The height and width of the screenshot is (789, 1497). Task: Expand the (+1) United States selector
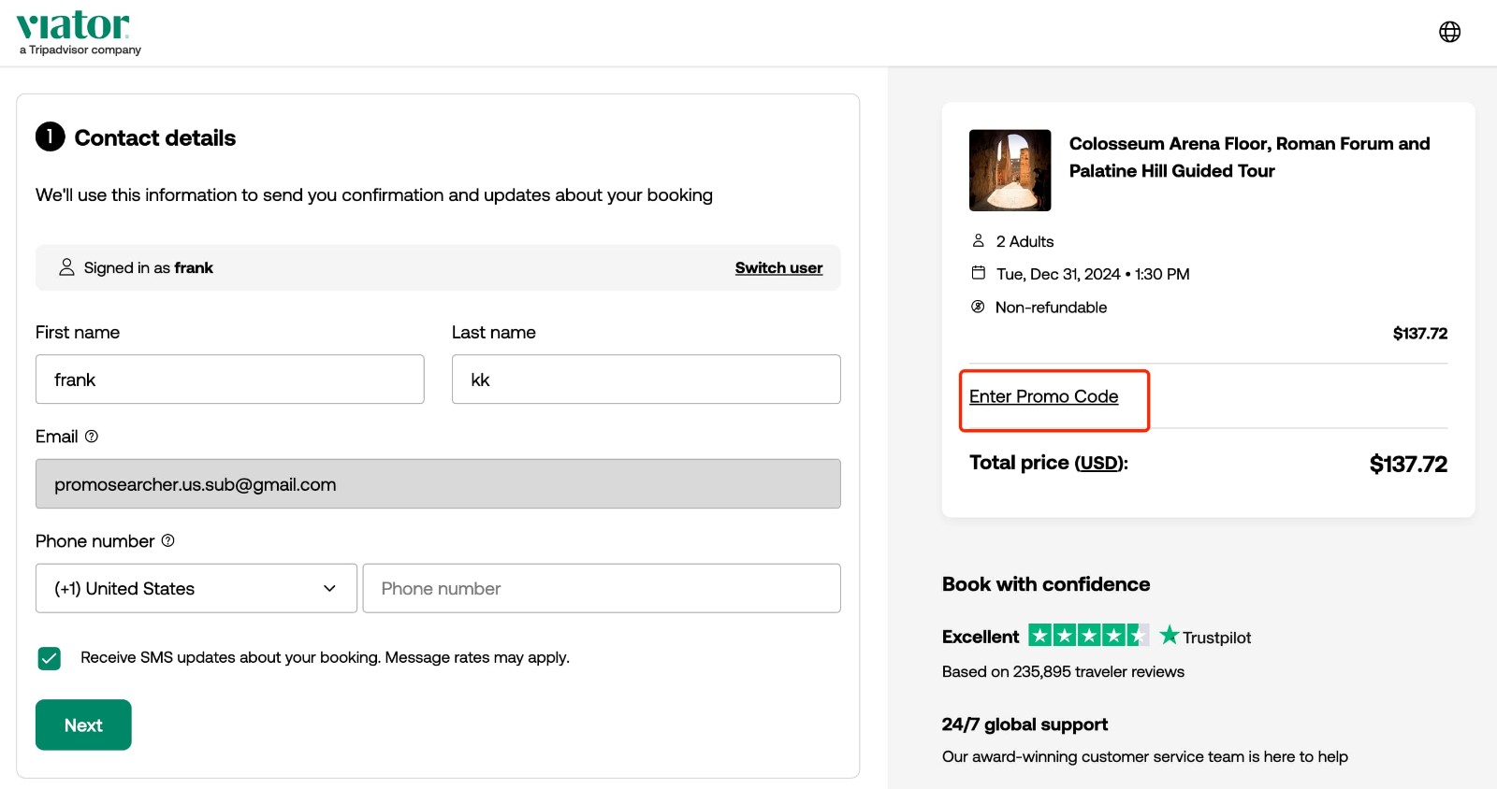click(196, 588)
